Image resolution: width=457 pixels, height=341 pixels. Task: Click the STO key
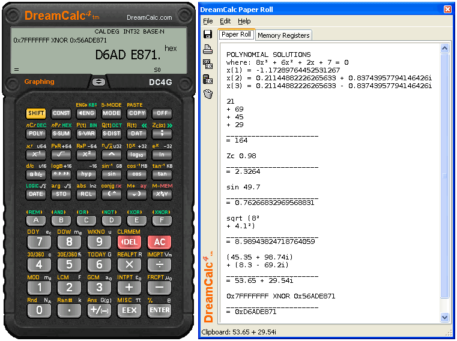tap(61, 194)
